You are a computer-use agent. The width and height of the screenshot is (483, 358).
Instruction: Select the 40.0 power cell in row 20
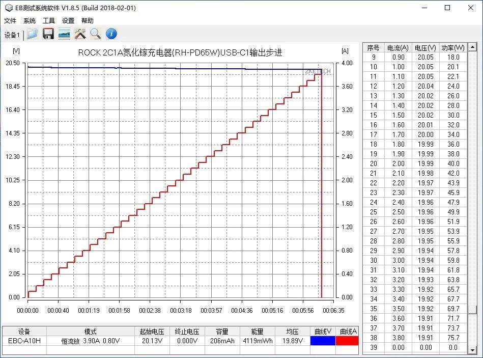point(453,163)
